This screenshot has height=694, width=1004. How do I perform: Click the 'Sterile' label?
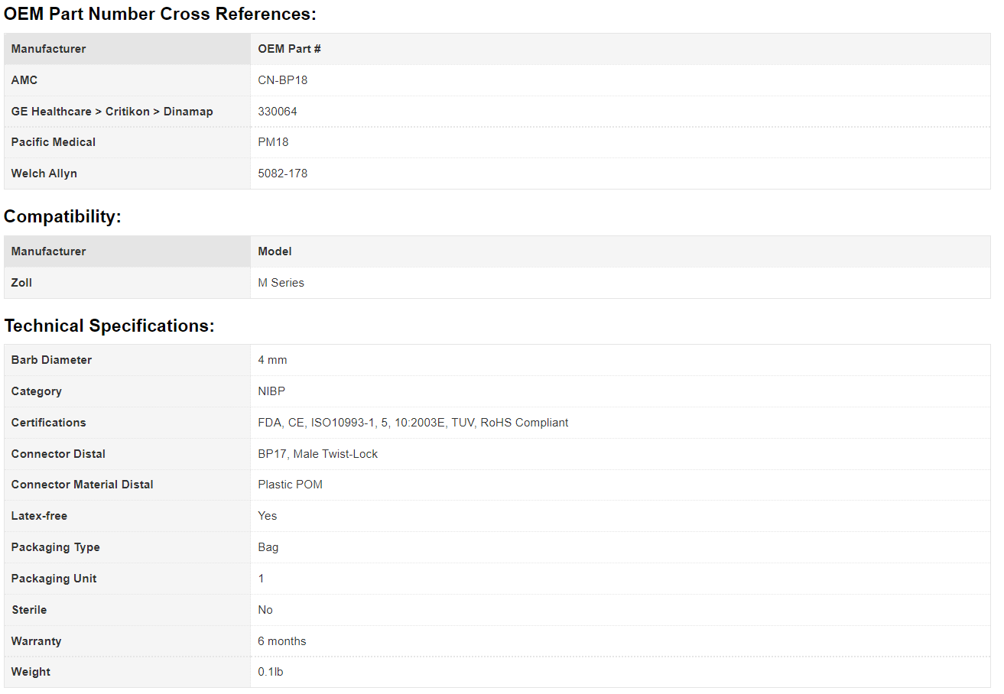click(29, 610)
